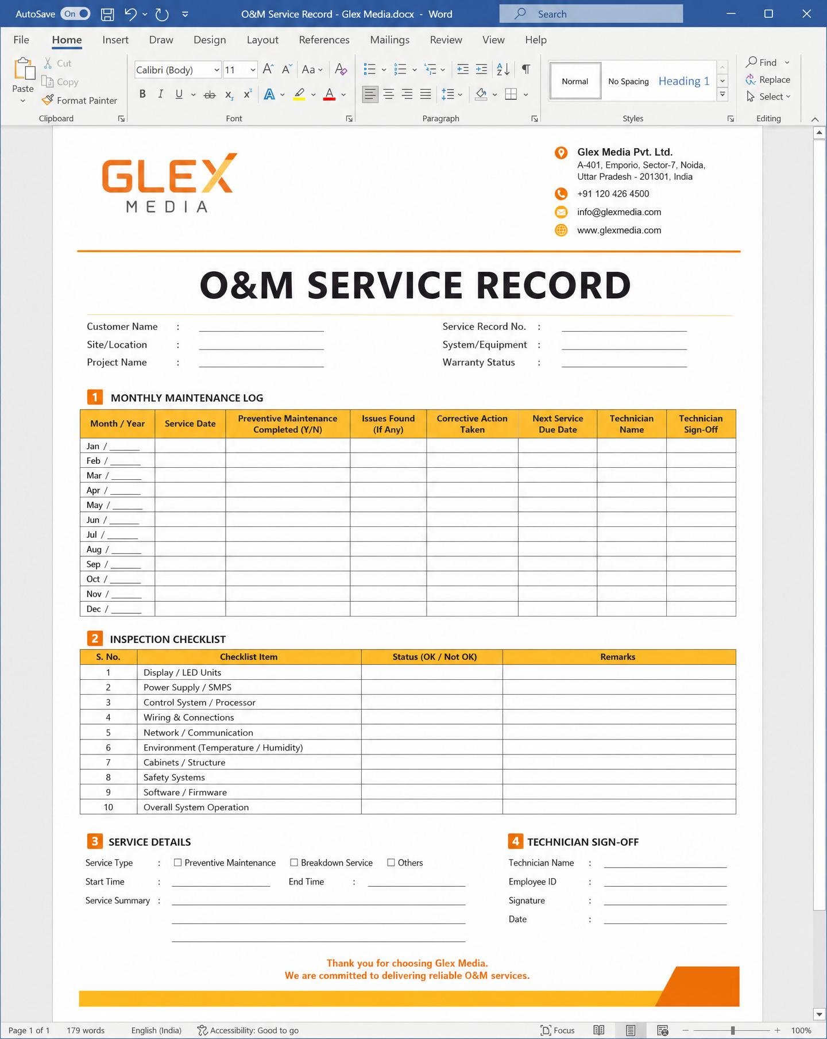Image resolution: width=827 pixels, height=1039 pixels.
Task: Click Replace in the Editing group
Action: tap(768, 79)
